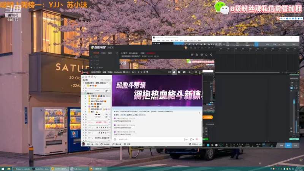
Task: Click the Stop button in Studio One transport
Action: pos(208,145)
